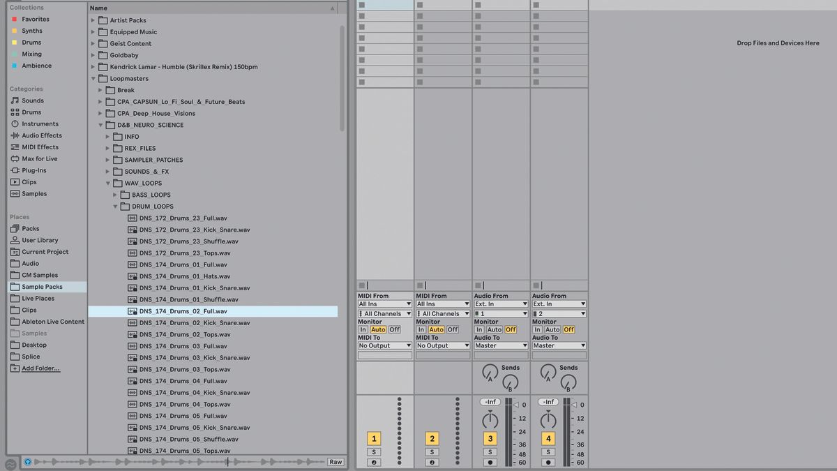
Task: Select DNS_174_Drums_02_Full.wav in the browser
Action: point(183,311)
